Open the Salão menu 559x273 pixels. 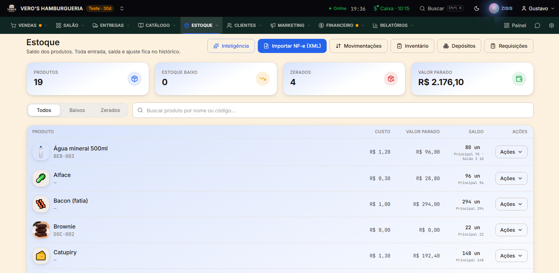70,25
